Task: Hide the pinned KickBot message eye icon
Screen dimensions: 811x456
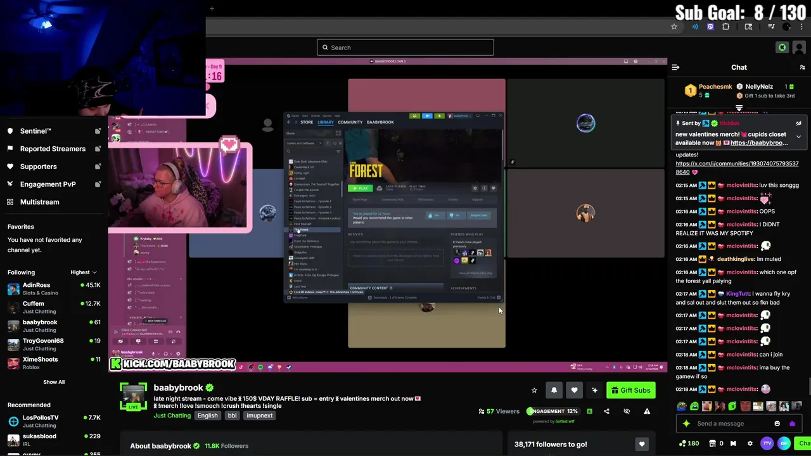Action: click(798, 123)
